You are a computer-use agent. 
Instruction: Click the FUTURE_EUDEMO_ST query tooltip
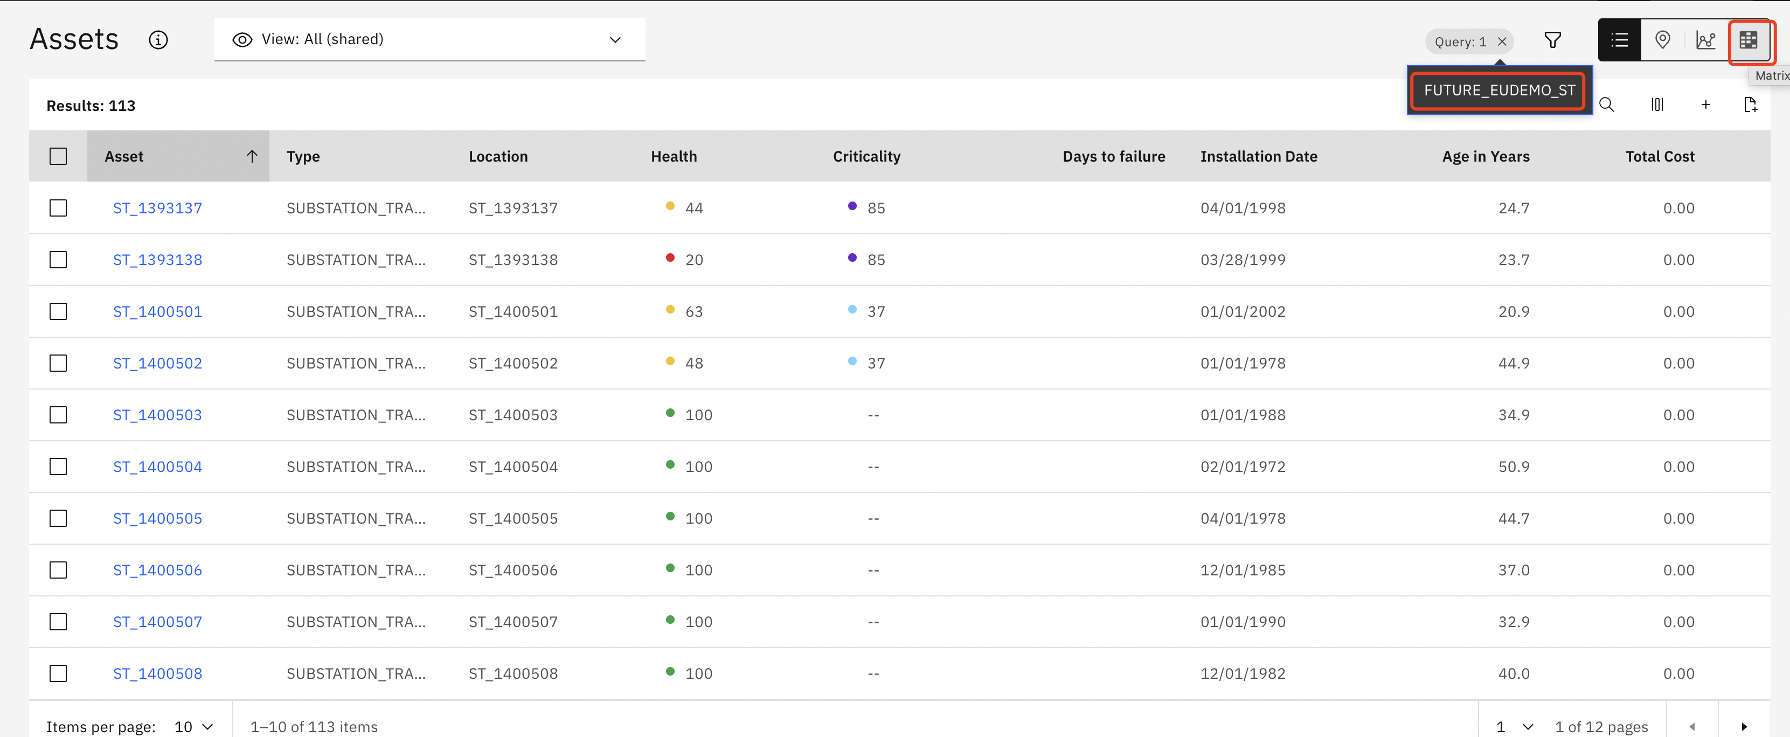1500,91
